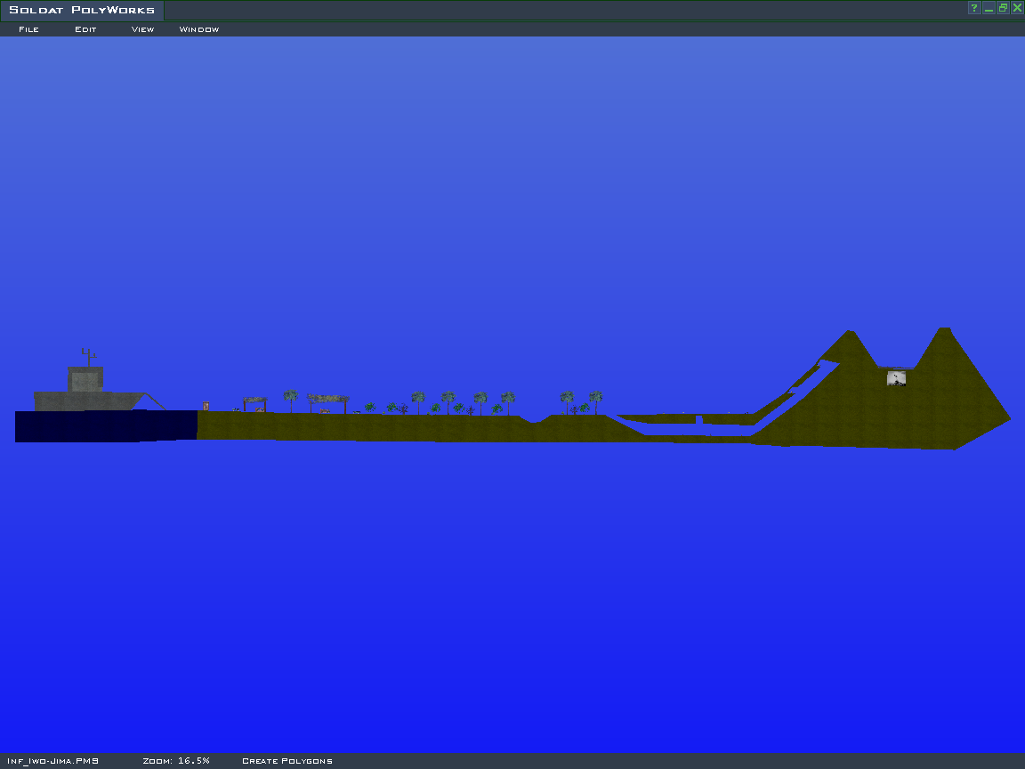Restore down the PolyWorks window

(x=1003, y=8)
